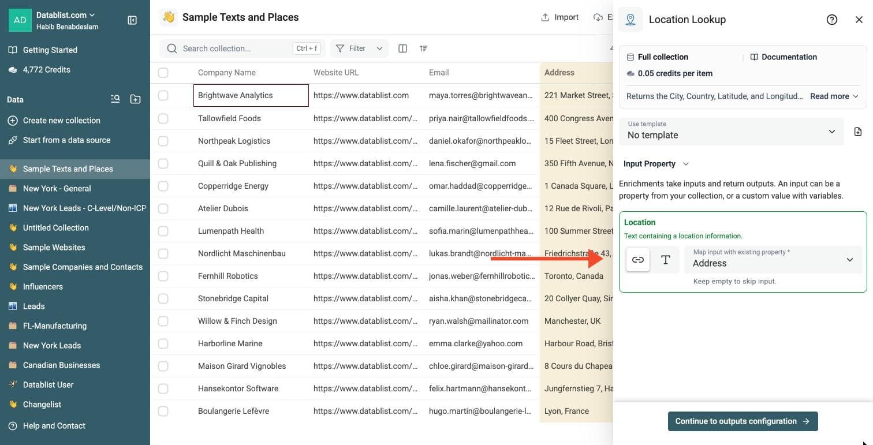Click the Lyon, France address cell
The image size is (873, 445).
(x=566, y=411)
